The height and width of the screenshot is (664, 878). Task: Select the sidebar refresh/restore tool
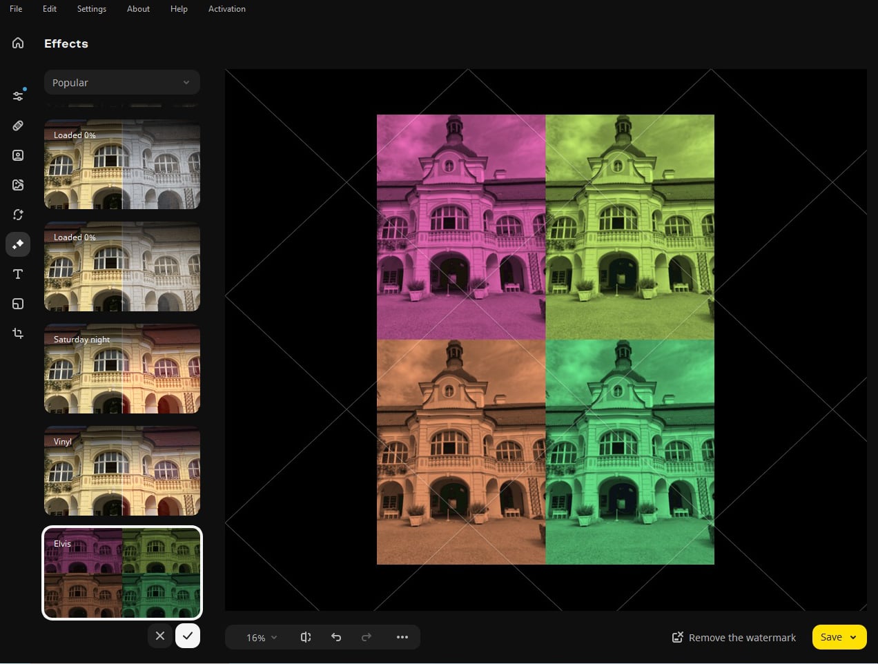[x=18, y=215]
